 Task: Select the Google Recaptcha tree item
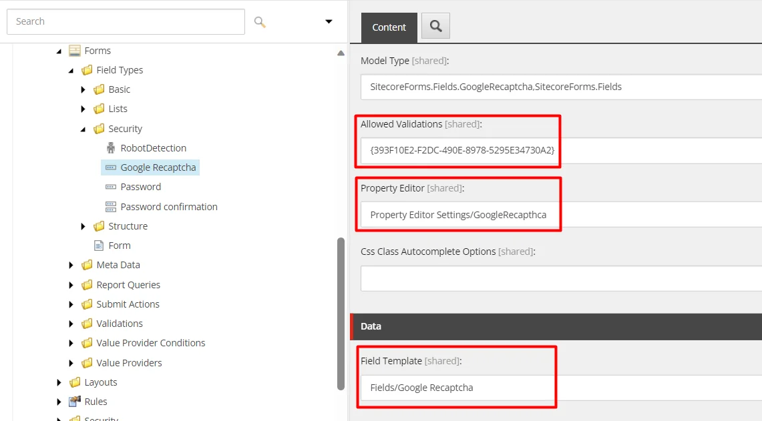tap(158, 167)
